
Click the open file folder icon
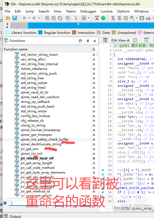point(8,18)
